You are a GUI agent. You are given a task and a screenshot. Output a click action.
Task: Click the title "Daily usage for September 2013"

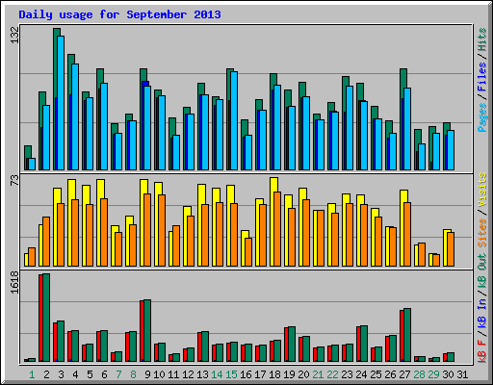119,14
